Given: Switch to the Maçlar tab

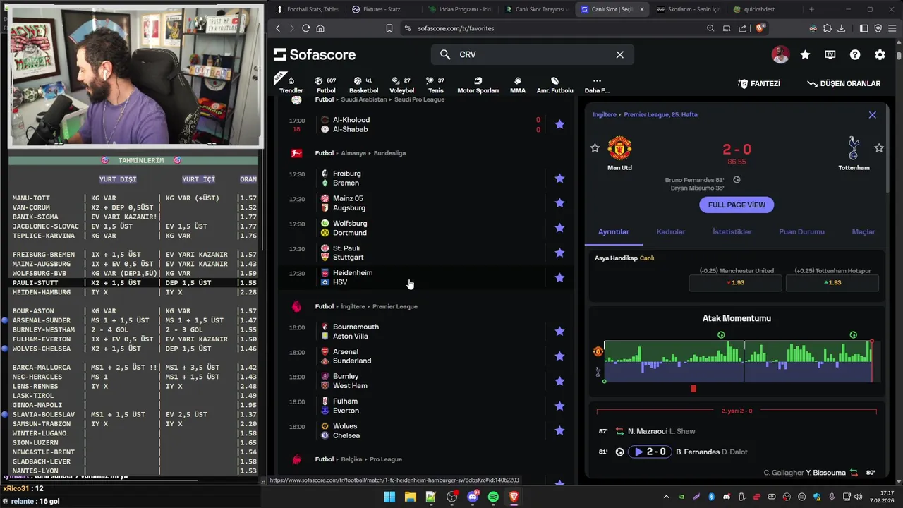Looking at the screenshot, I should click(863, 231).
